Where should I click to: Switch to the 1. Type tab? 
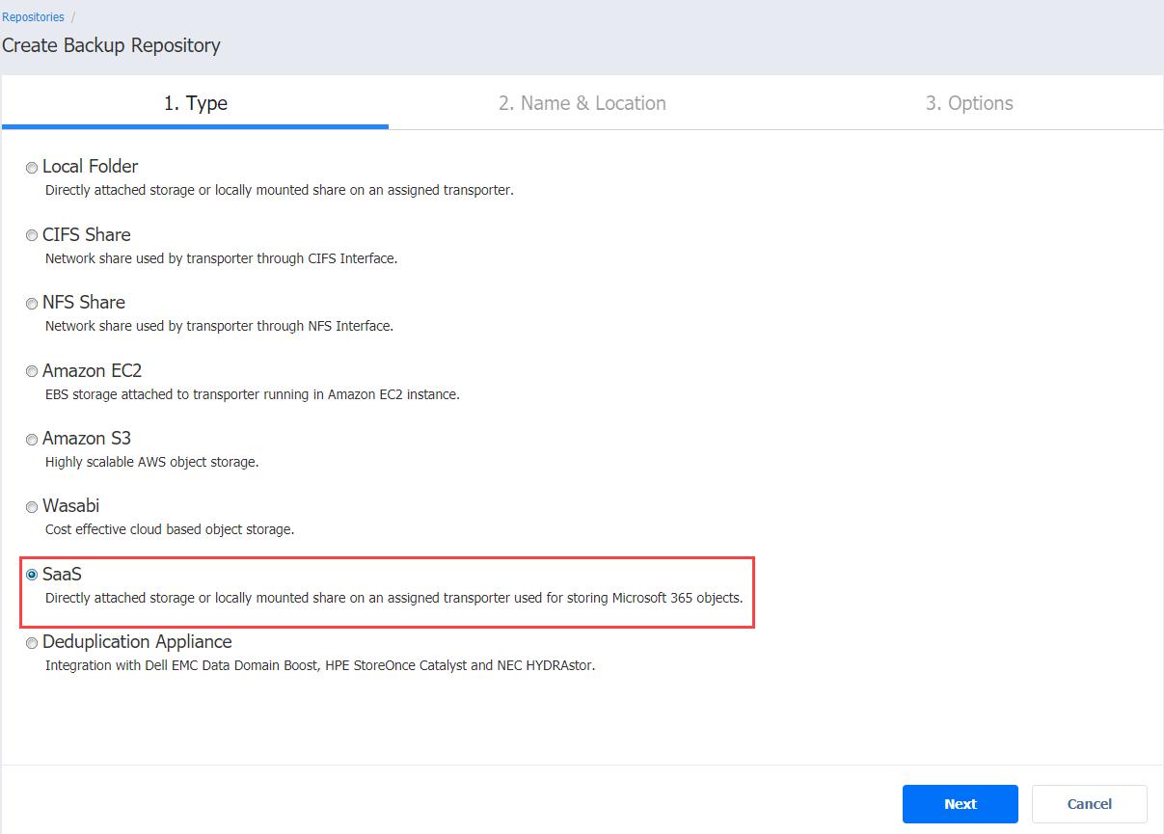click(195, 103)
